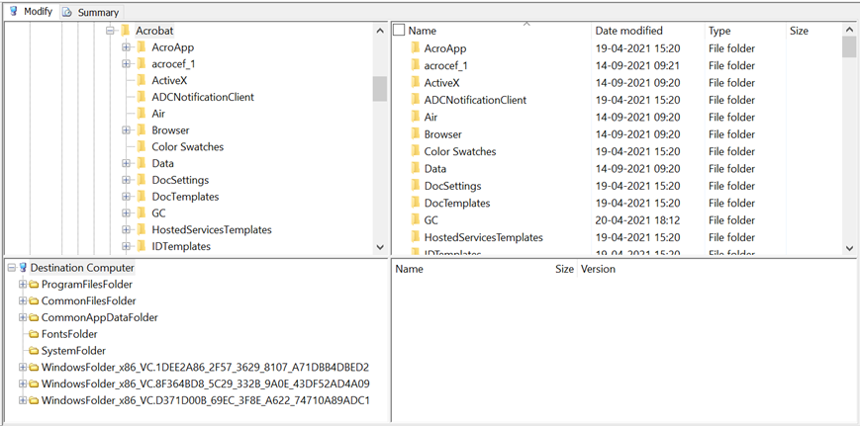Expand the CommonAppDataFolder node
This screenshot has height=426, width=860.
pyautogui.click(x=23, y=317)
